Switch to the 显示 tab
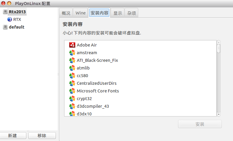Image resolution: width=233 pixels, height=141 pixels. point(118,13)
